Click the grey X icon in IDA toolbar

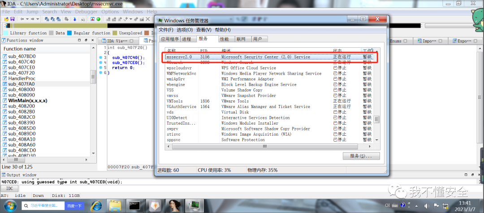pos(148,19)
